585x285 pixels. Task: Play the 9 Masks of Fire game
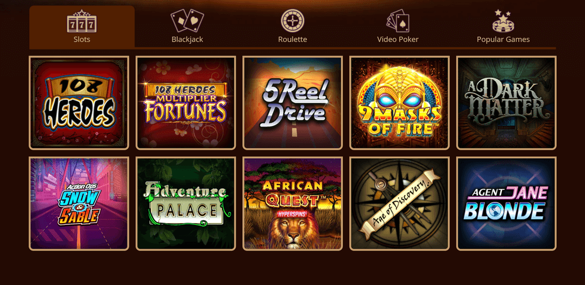(399, 103)
